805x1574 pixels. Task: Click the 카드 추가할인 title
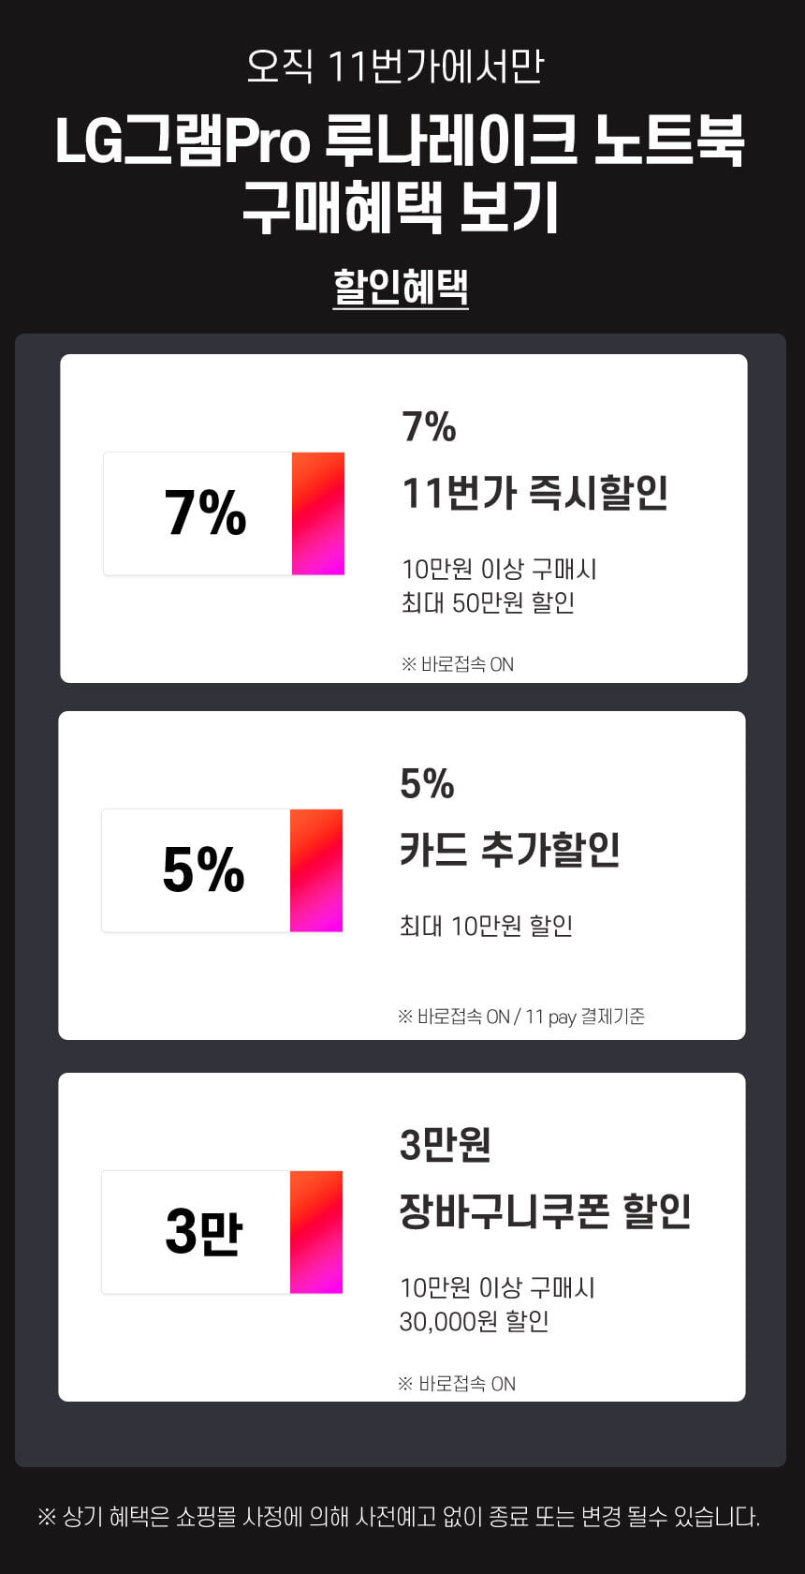pos(510,850)
